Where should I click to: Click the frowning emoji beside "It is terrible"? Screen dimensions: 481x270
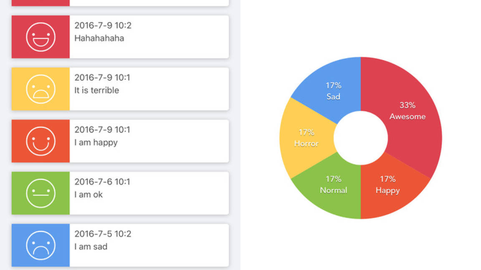(40, 89)
